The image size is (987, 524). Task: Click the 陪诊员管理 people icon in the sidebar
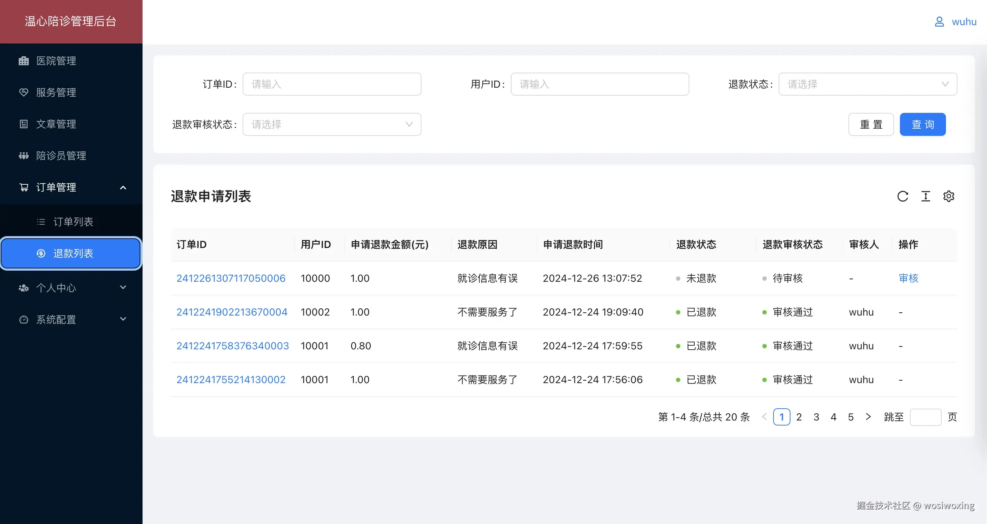(x=24, y=156)
